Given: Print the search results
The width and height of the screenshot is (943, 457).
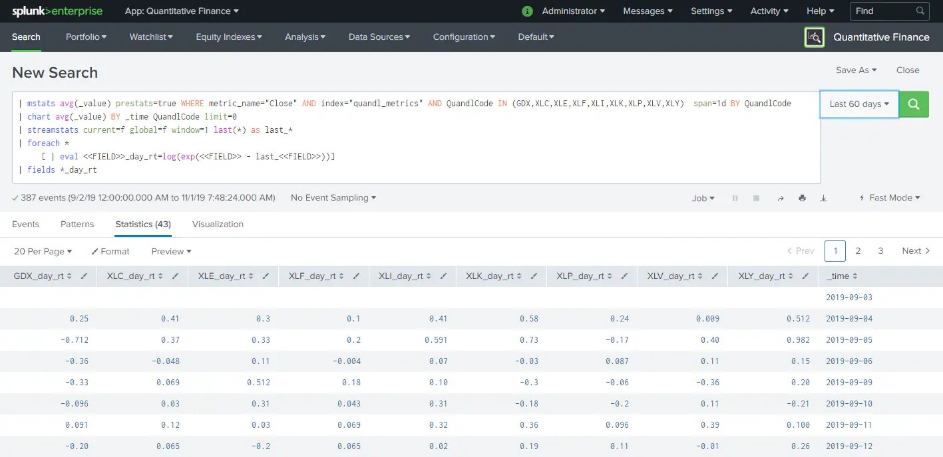Looking at the screenshot, I should (x=802, y=197).
